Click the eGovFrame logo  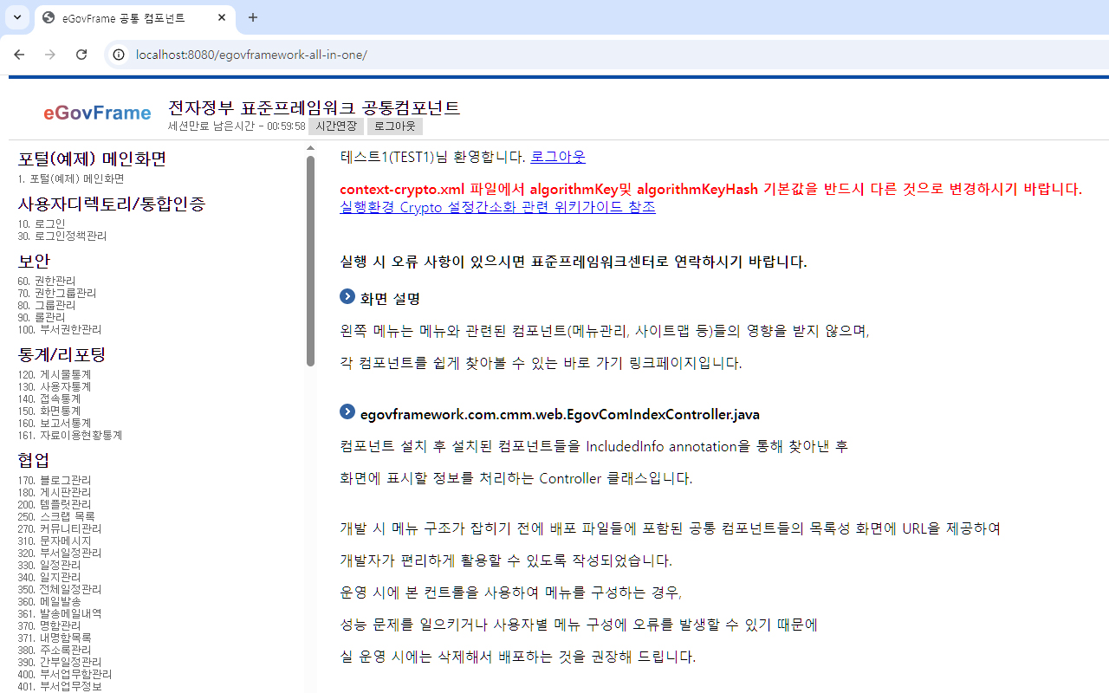coord(97,113)
